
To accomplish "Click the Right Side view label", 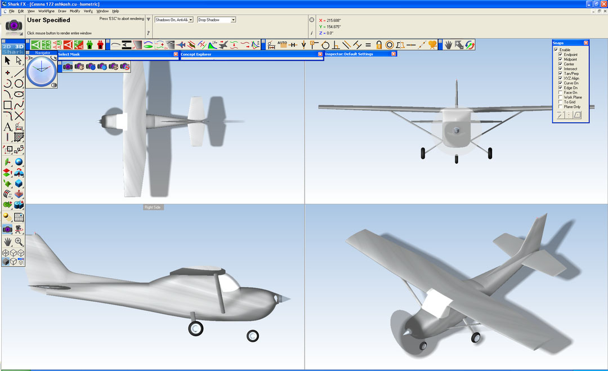I will 153,207.
